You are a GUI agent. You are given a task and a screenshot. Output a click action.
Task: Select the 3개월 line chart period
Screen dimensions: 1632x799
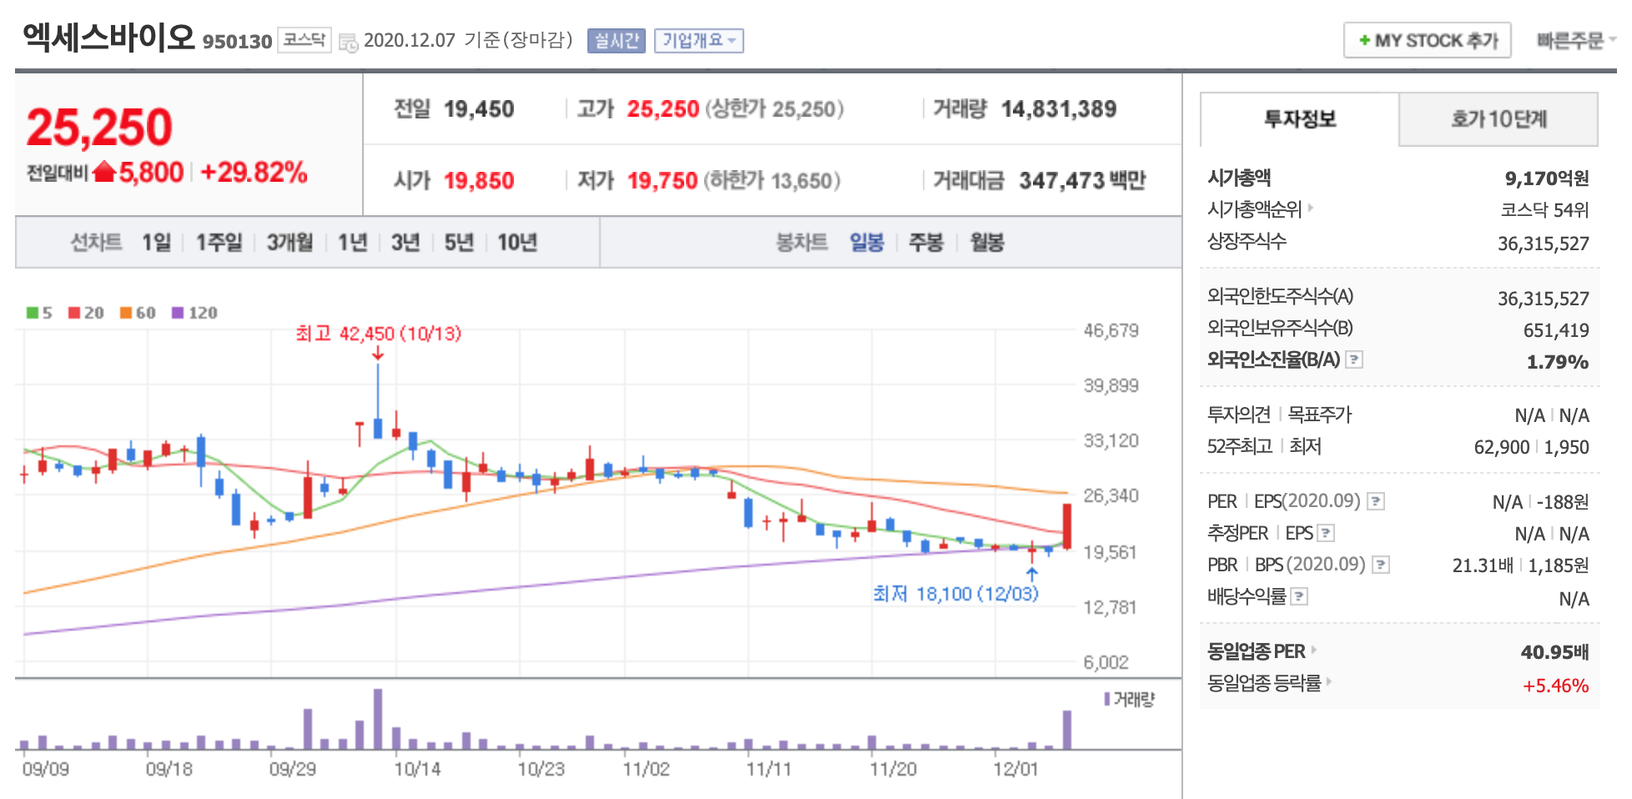pos(290,242)
